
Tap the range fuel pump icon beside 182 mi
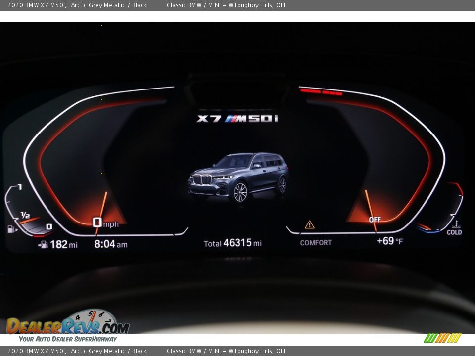pyautogui.click(x=44, y=244)
